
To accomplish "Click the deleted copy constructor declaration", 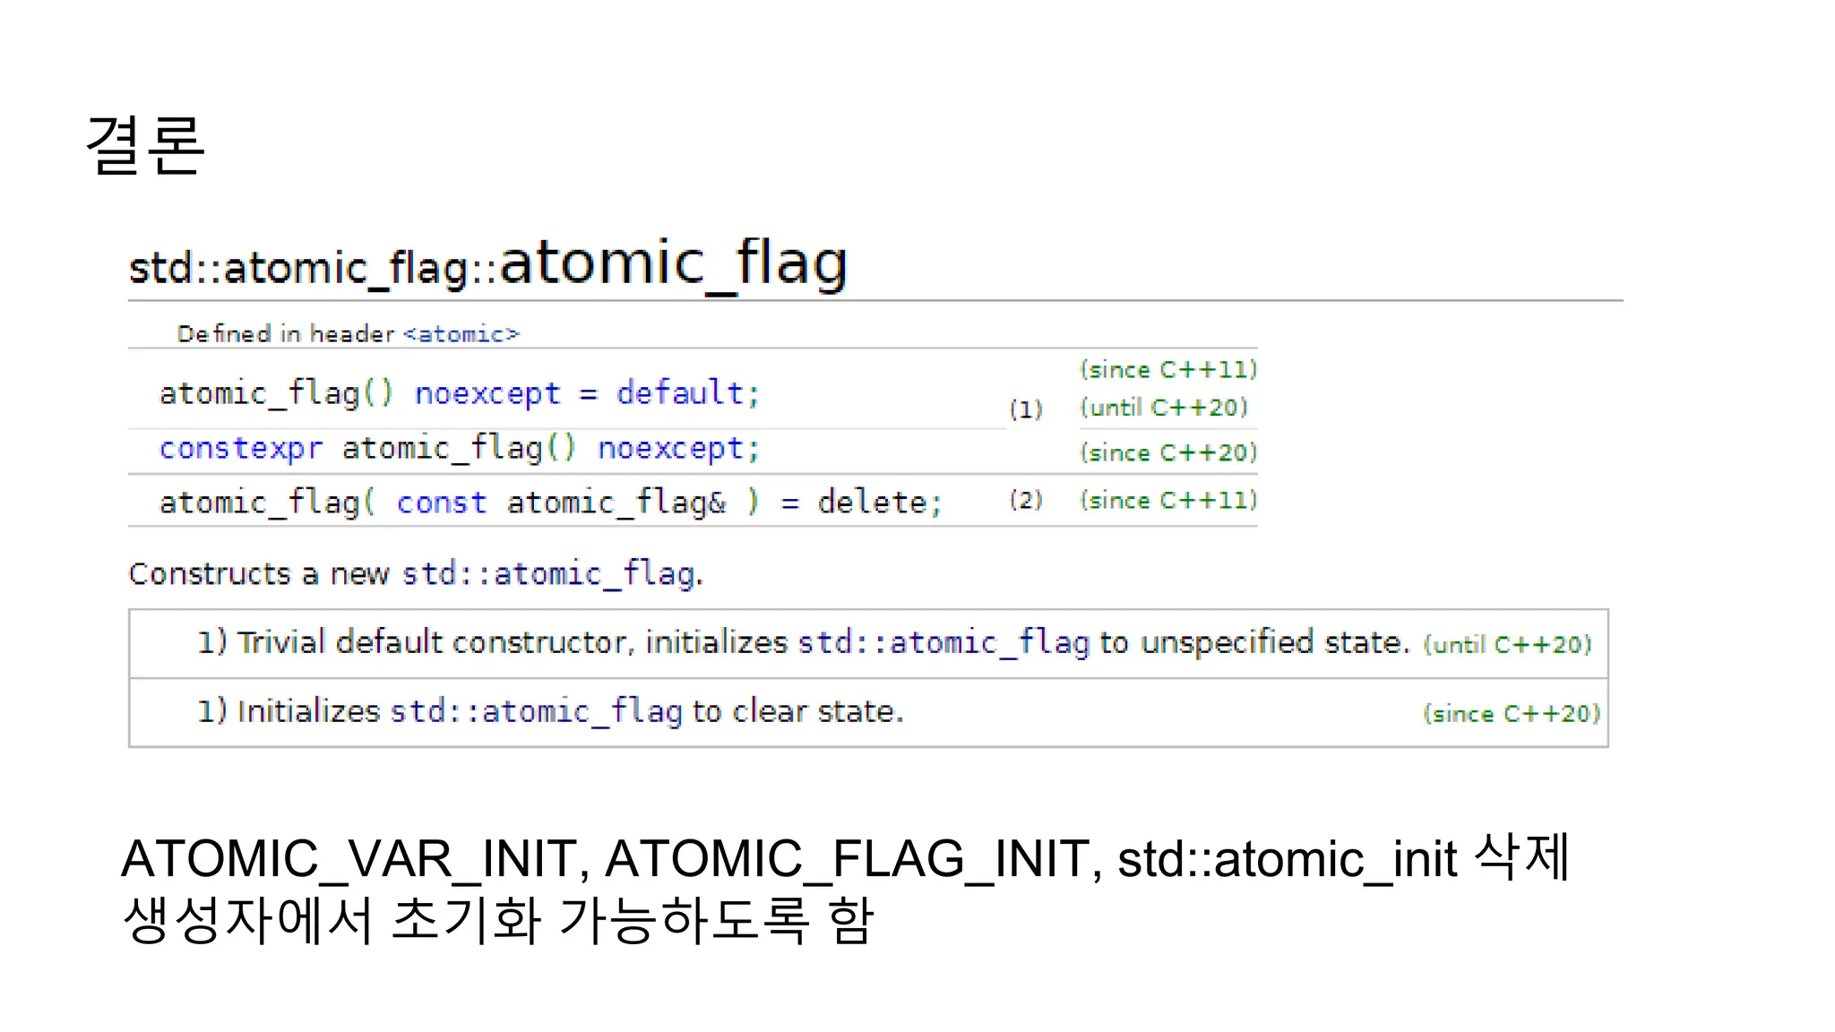I will 550,503.
